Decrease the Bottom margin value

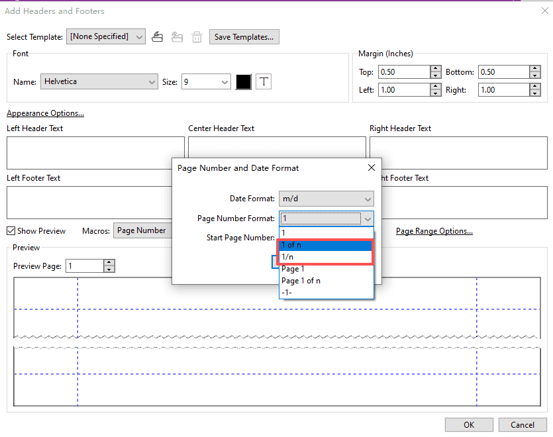click(535, 75)
